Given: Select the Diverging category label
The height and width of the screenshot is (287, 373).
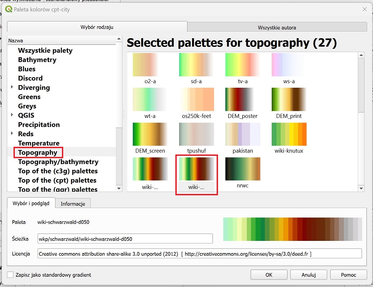Looking at the screenshot, I should (x=34, y=88).
